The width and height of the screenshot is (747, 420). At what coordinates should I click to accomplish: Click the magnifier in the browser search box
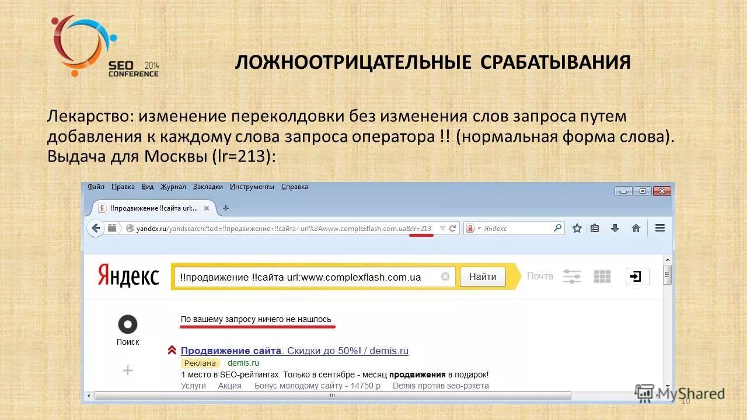[558, 228]
